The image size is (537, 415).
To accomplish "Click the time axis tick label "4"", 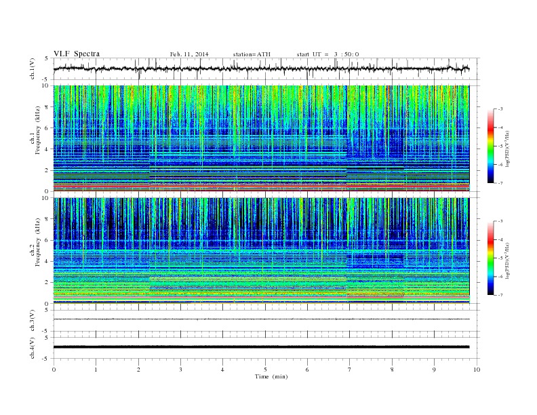I will (222, 370).
